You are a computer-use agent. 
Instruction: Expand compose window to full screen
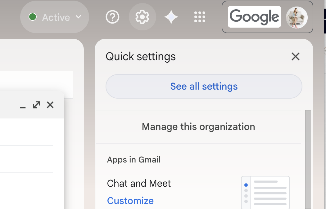[x=36, y=105]
